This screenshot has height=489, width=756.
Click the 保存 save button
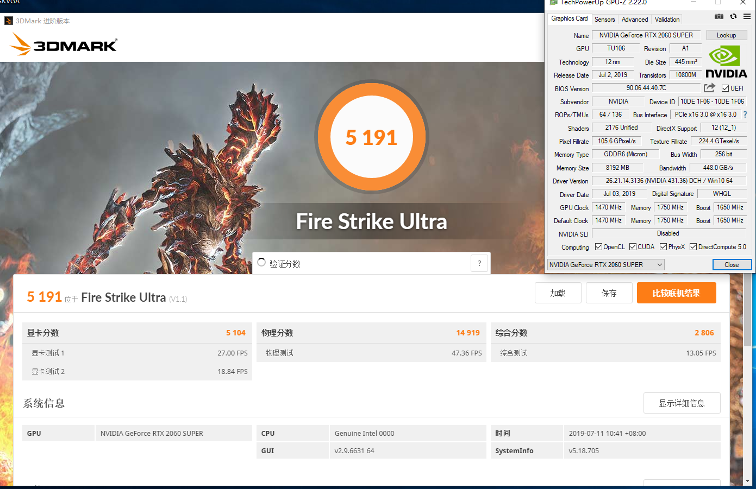tap(609, 293)
